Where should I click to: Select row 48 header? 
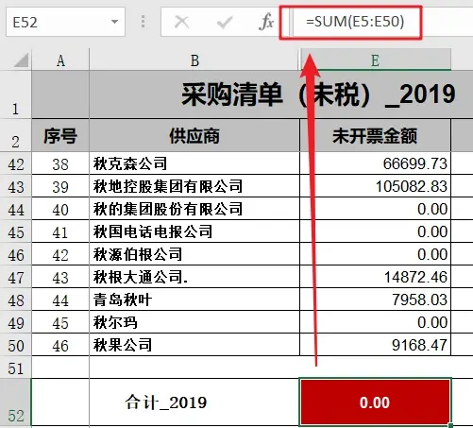tap(16, 300)
